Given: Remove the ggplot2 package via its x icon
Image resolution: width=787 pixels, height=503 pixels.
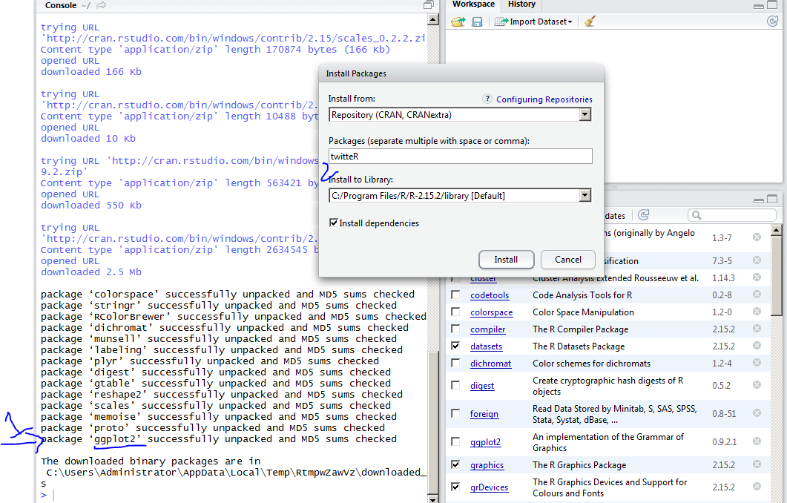Looking at the screenshot, I should point(757,441).
